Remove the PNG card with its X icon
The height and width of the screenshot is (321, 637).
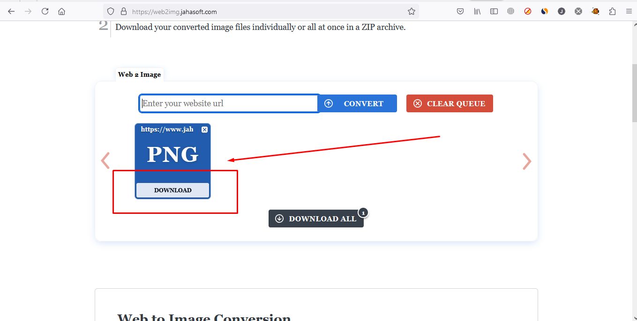click(x=204, y=130)
